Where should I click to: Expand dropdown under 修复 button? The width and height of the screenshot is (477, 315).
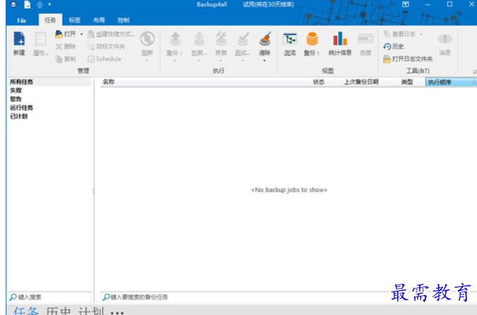tap(221, 60)
